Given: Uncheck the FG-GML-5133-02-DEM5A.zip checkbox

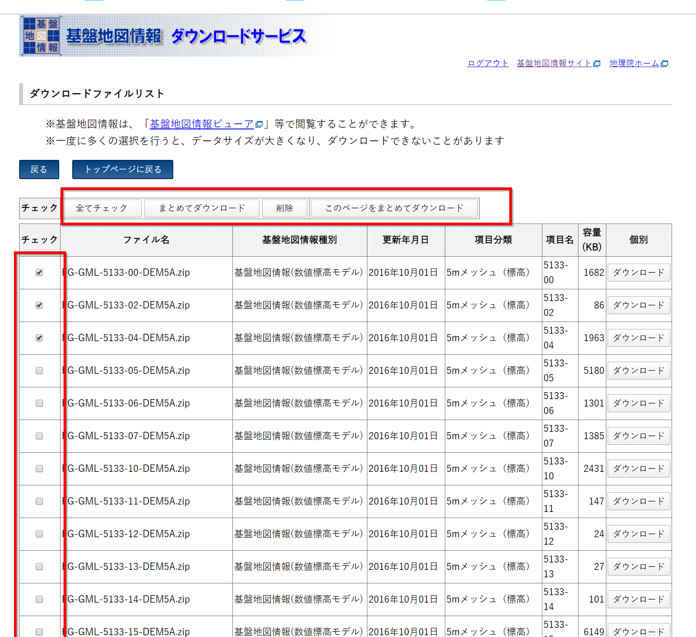Looking at the screenshot, I should (39, 305).
